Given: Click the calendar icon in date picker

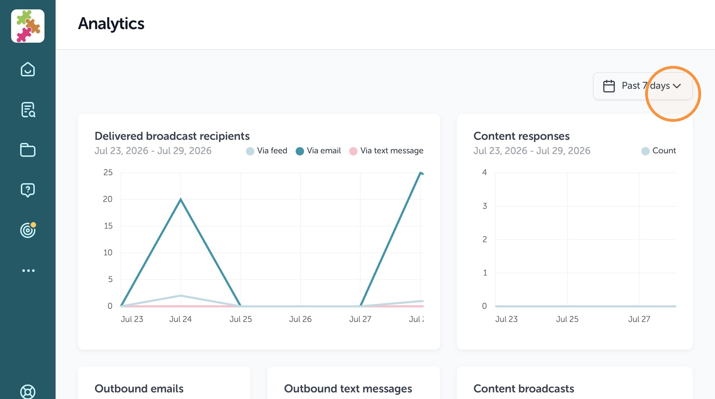Looking at the screenshot, I should pos(609,86).
